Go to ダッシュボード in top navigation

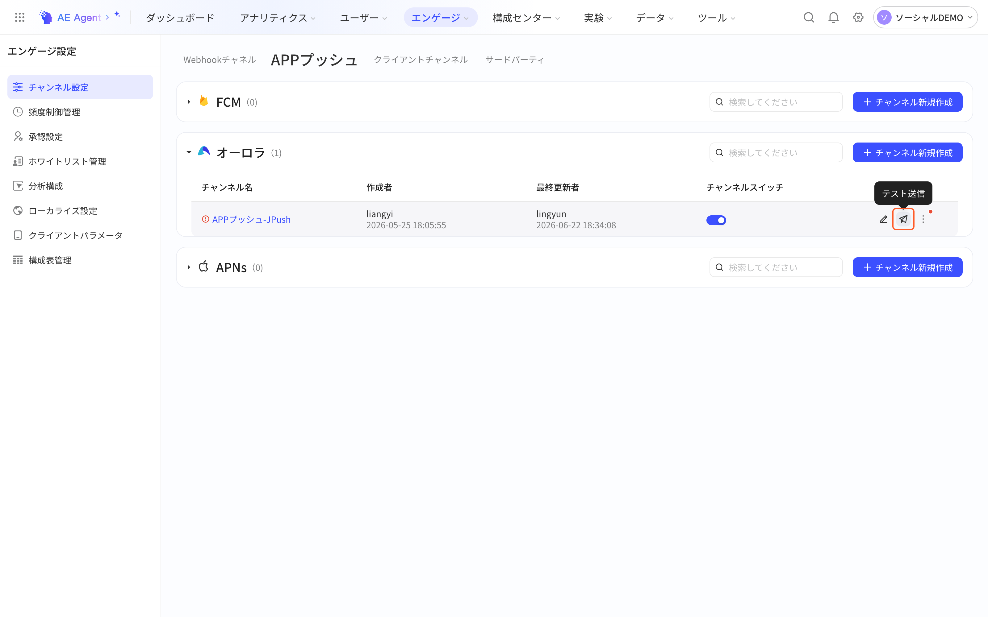click(180, 18)
